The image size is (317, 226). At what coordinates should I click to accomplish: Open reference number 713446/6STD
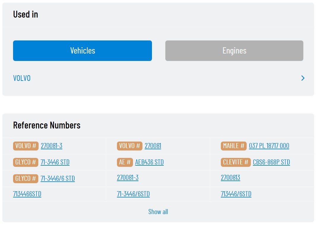coord(236,194)
